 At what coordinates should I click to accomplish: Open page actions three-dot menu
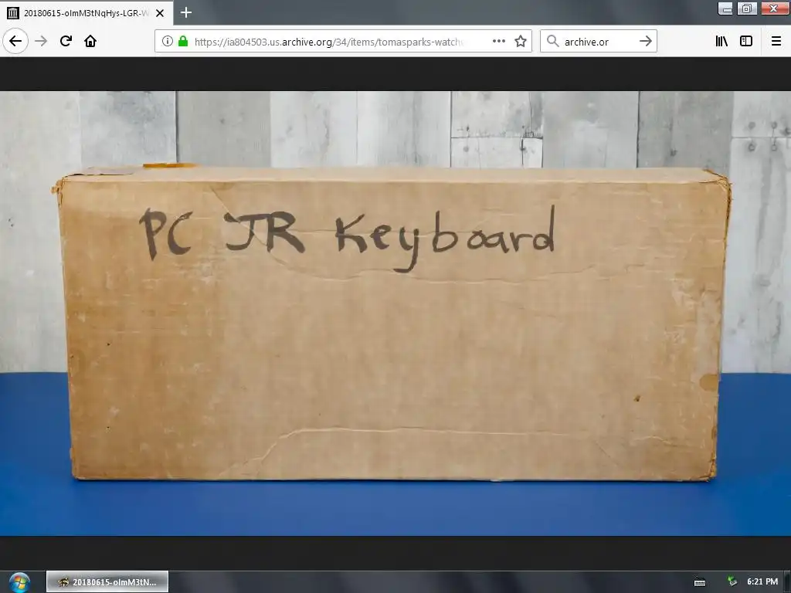[499, 42]
